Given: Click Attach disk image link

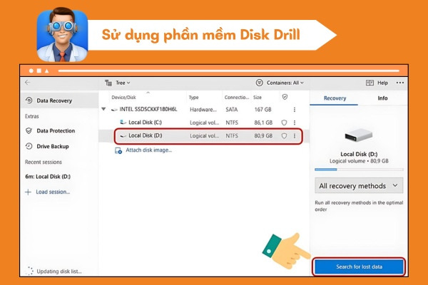Looking at the screenshot, I should [x=149, y=150].
